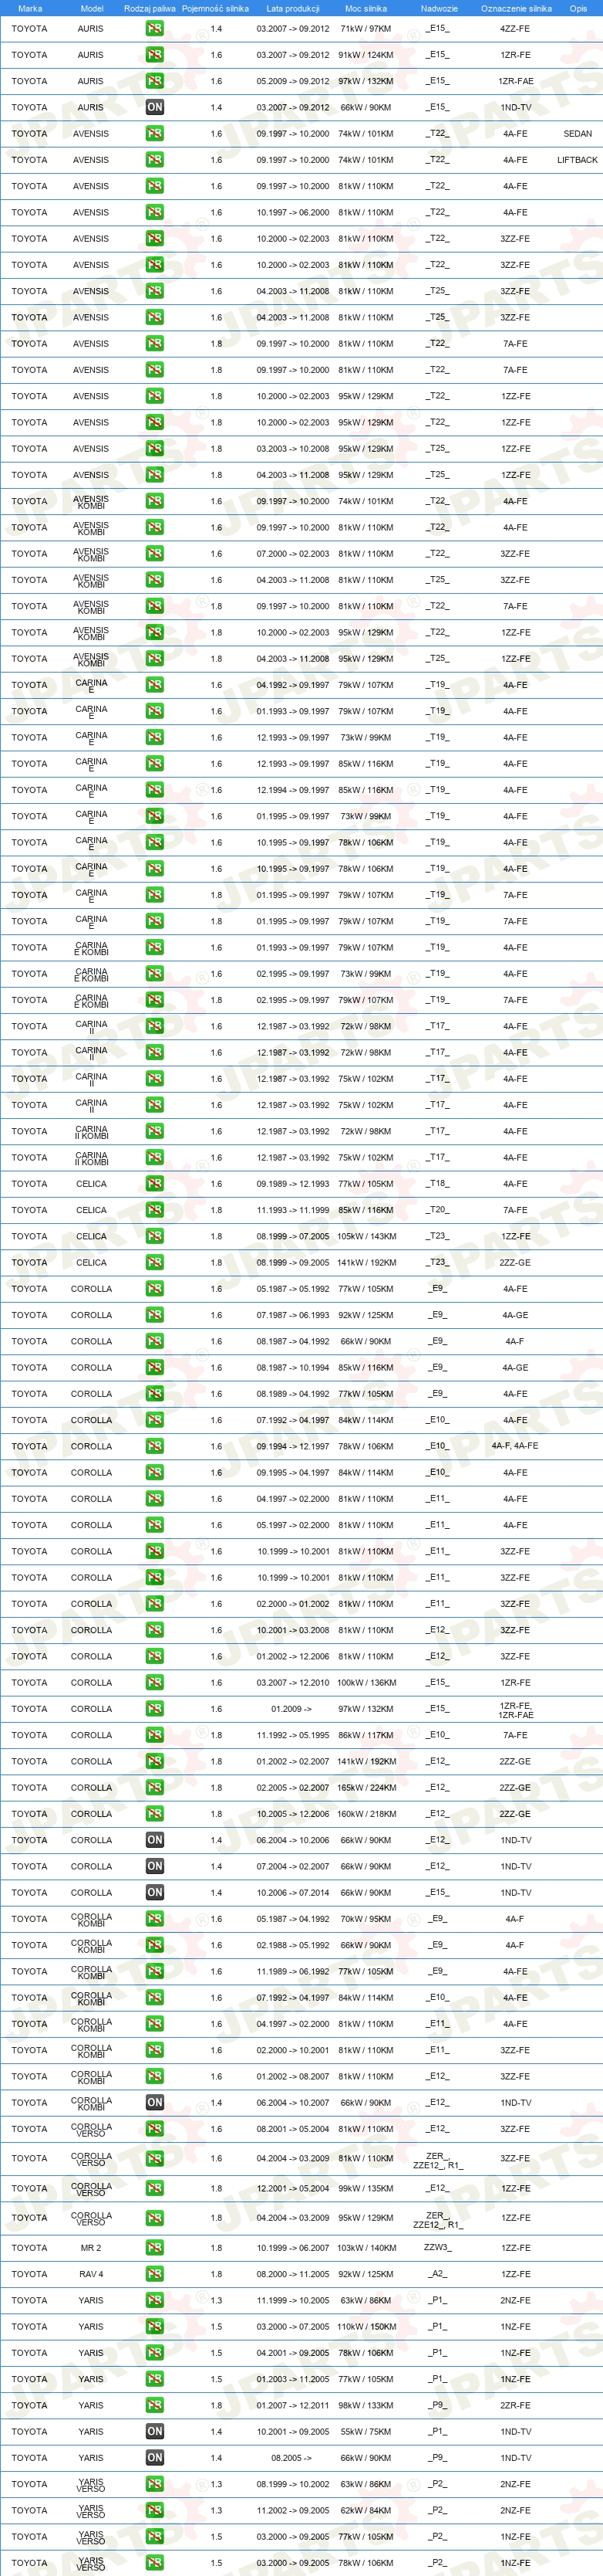
Task: Click the 1ZR-FE, 1ZR-FAE engine code cell
Action: 516,1710
